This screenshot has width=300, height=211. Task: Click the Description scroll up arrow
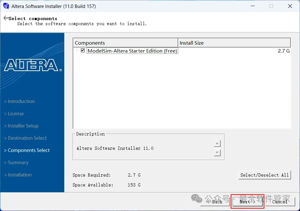click(217, 143)
